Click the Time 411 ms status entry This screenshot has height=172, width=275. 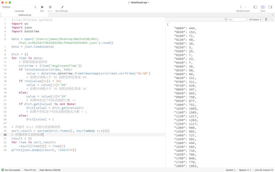30,170
